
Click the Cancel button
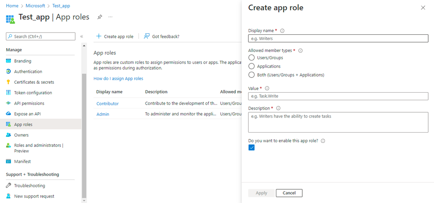coord(289,193)
